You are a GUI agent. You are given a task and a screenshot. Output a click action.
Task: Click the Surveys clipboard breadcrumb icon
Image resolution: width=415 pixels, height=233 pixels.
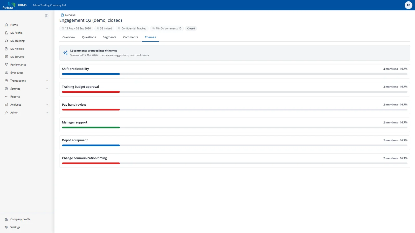(x=62, y=15)
